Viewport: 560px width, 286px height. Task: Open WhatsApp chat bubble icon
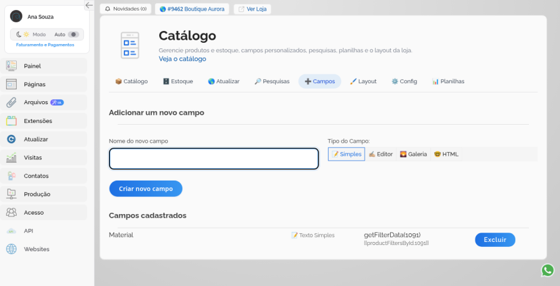548,270
